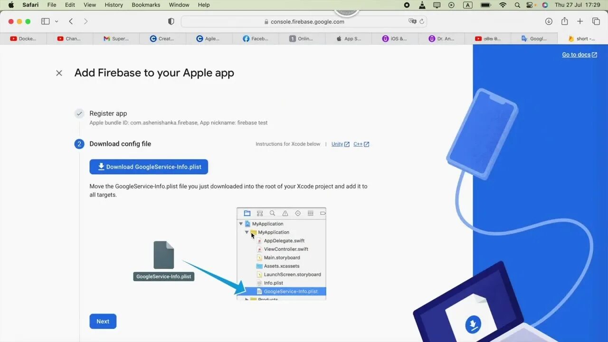Open the Bookmarks menu

click(x=146, y=5)
